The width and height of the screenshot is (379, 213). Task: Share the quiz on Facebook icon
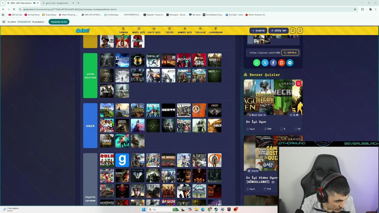273,63
